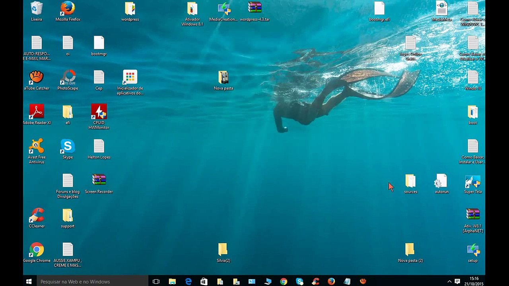Select the AUTO-RESPO E-MAIL MAR text file
The height and width of the screenshot is (286, 509).
click(37, 48)
